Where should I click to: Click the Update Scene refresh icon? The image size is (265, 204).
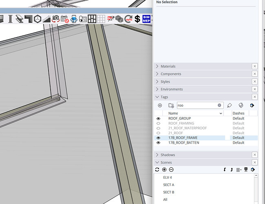157,169
